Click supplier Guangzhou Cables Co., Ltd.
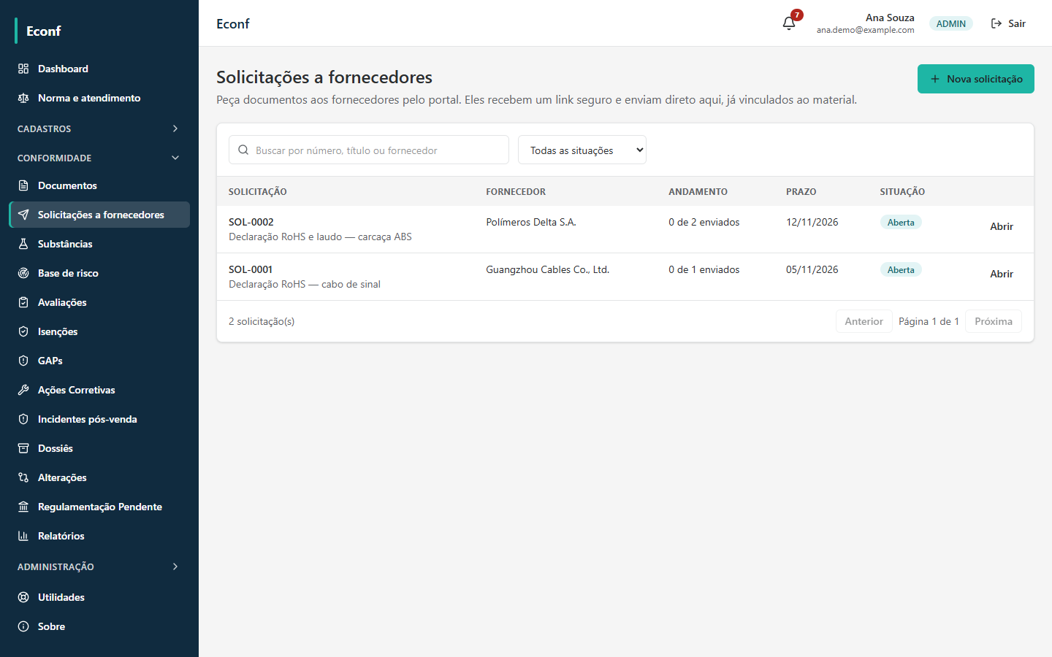The image size is (1052, 657). tap(548, 269)
